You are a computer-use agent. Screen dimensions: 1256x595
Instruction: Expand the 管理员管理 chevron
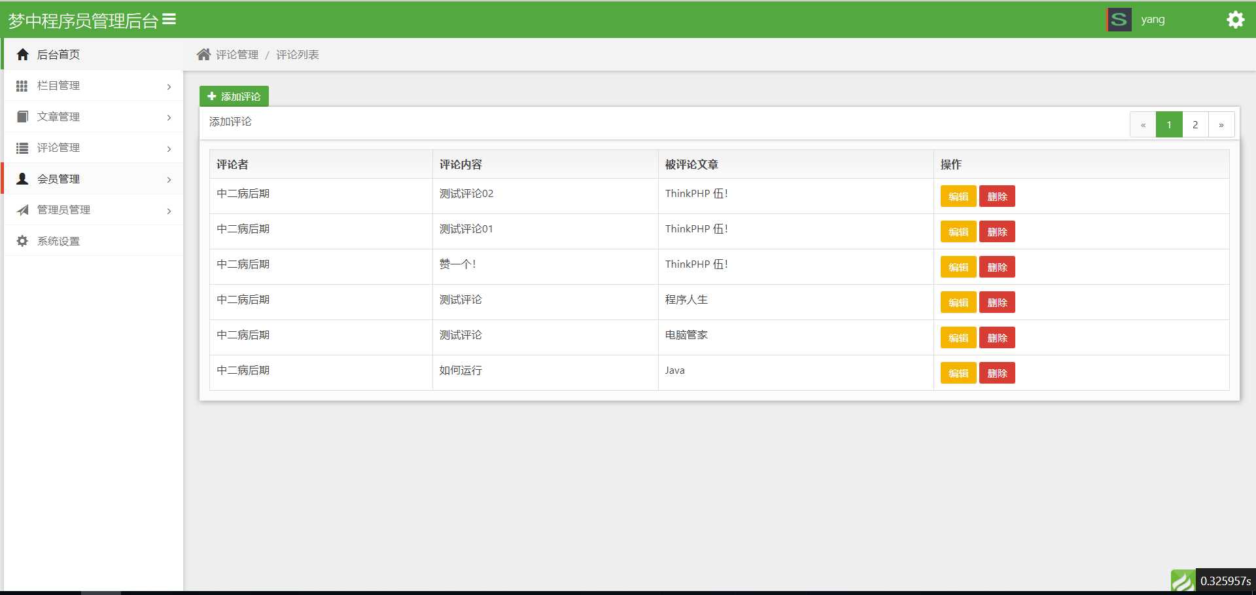click(169, 211)
